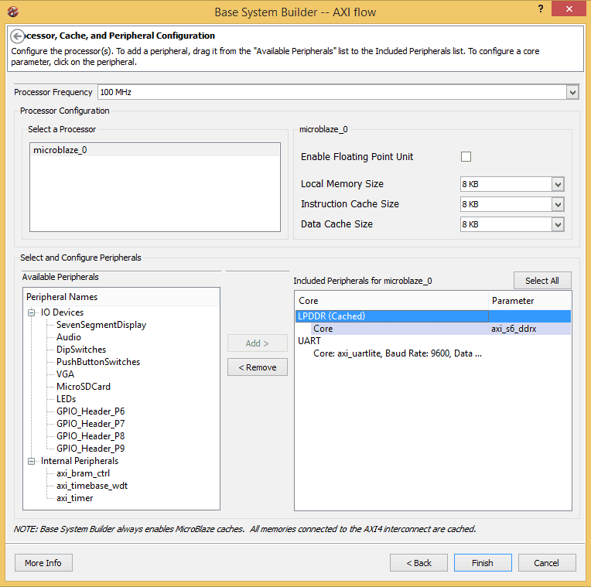Open the Data Cache Size dropdown
The height and width of the screenshot is (587, 591).
(557, 224)
